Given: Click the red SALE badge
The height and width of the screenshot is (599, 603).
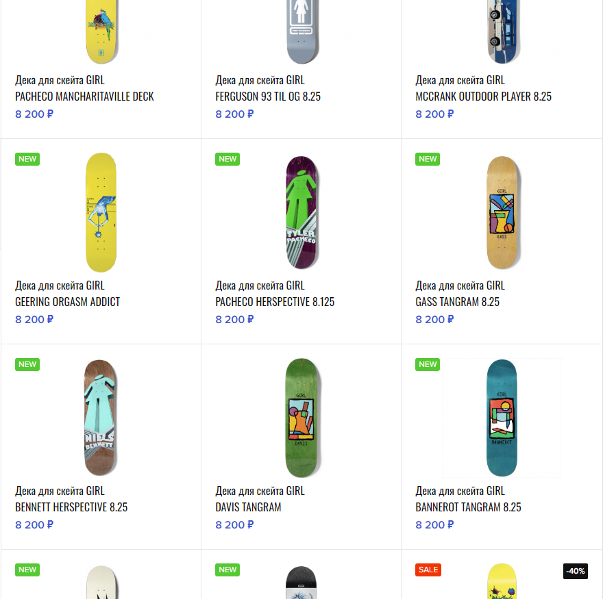Looking at the screenshot, I should coord(428,570).
